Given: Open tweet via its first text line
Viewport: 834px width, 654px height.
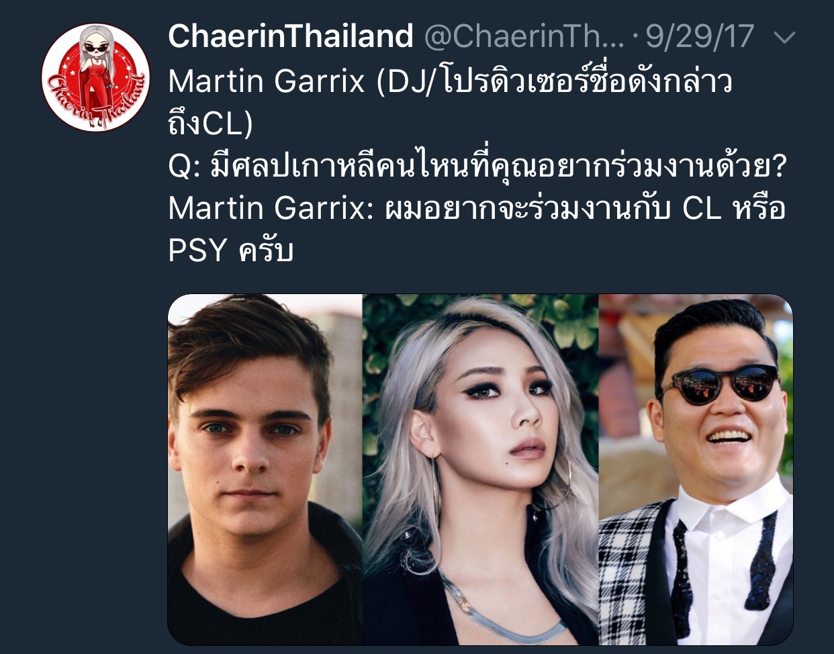Looking at the screenshot, I should pyautogui.click(x=450, y=81).
